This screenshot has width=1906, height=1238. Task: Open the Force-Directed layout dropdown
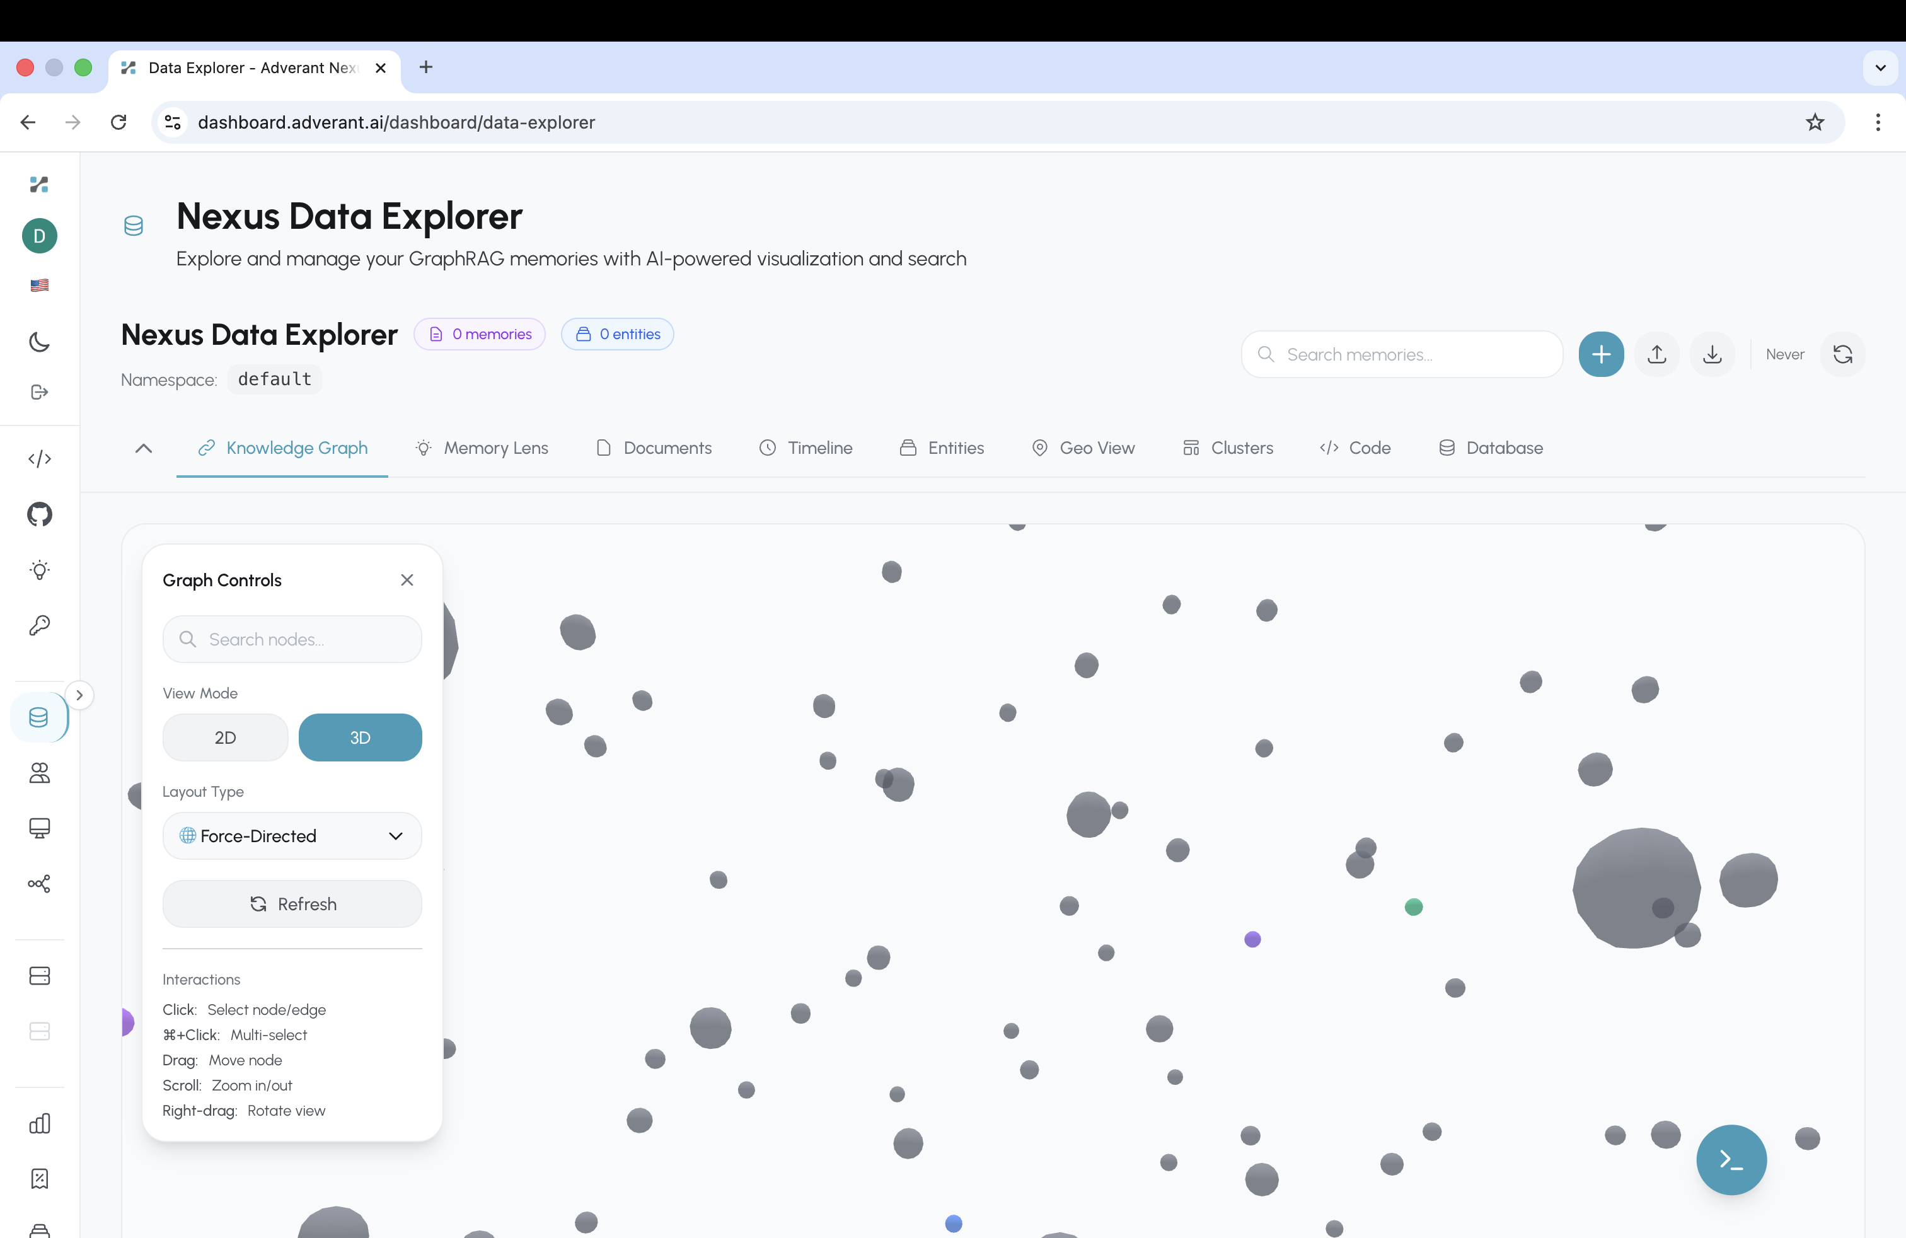tap(291, 835)
